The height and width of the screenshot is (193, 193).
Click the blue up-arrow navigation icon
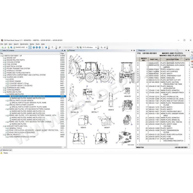34,47
